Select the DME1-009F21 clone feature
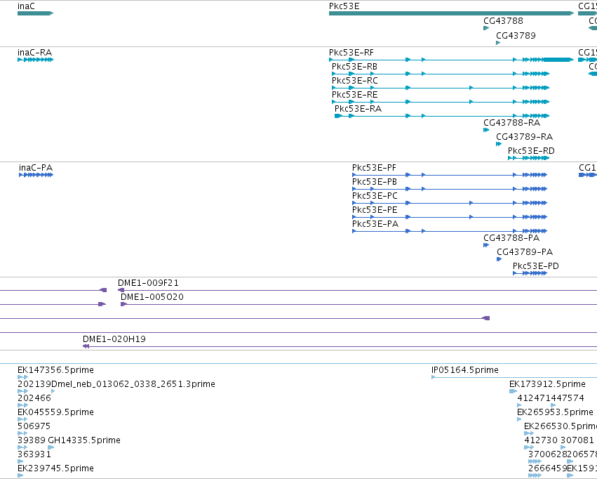Viewport: 597px width, 479px height. (358, 290)
